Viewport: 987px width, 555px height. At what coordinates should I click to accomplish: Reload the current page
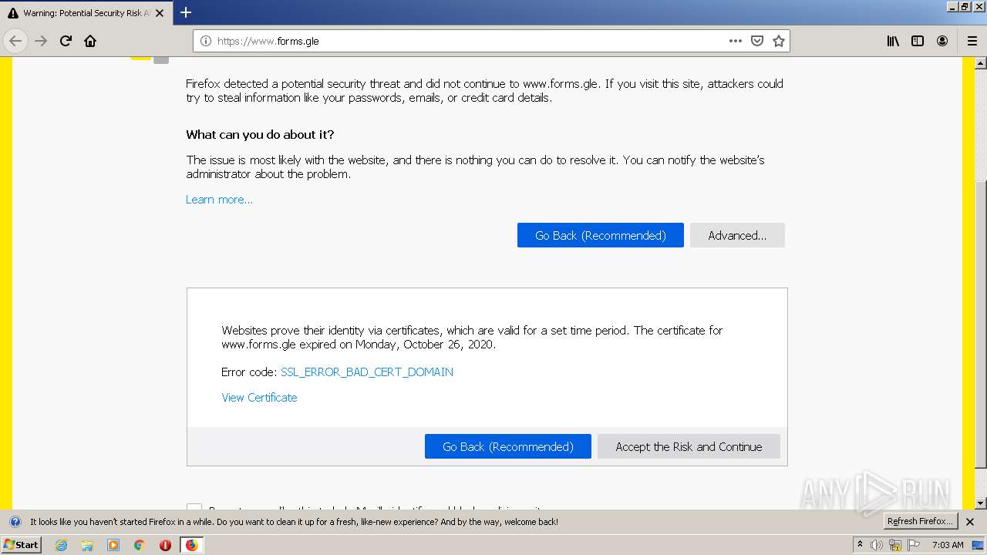[66, 41]
